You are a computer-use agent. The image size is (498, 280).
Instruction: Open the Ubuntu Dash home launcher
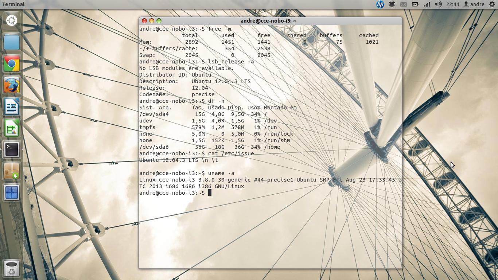coord(12,20)
